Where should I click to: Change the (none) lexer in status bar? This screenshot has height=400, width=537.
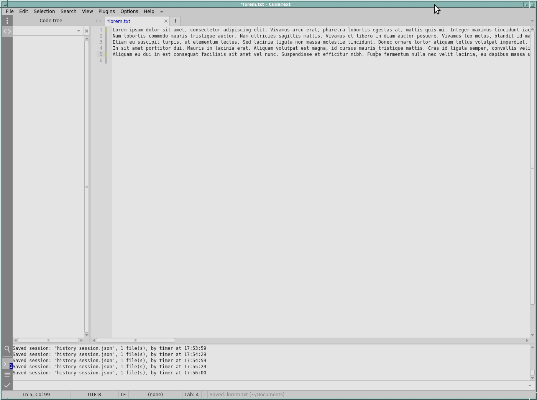point(155,395)
